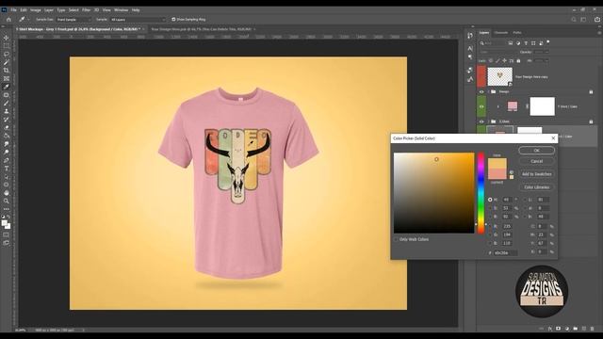Image resolution: width=603 pixels, height=339 pixels.
Task: Open the Search icon in options bar
Action: point(574,19)
